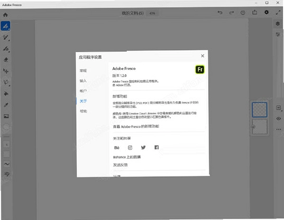284x220 pixels.
Task: Close the 应用程序设置 dialog
Action: (x=203, y=56)
